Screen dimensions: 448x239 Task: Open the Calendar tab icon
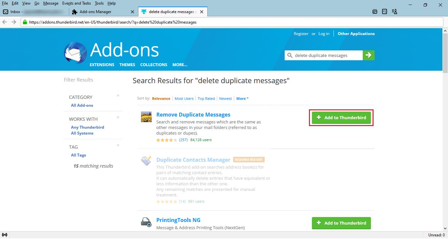(375, 11)
